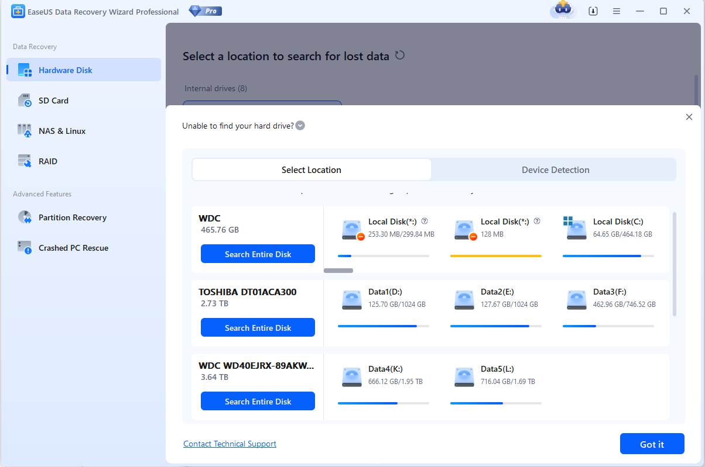Click the Local Disk(C:) drive icon
Screen dimensions: 705x467
coord(576,228)
